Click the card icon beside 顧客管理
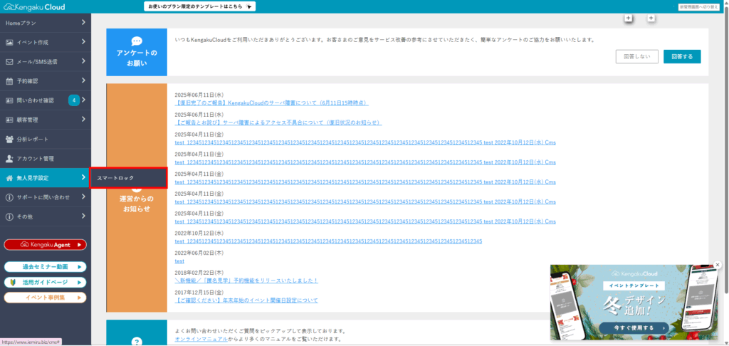Screen dimensions: 729x346 pyautogui.click(x=9, y=120)
